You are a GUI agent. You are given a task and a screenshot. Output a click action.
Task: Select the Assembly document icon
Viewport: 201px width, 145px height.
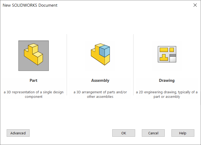coord(100,54)
